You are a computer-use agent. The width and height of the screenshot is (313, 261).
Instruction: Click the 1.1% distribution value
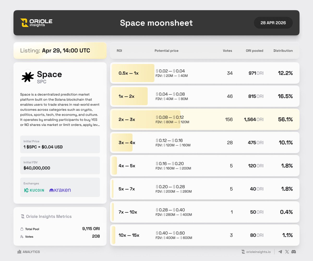pos(287,235)
